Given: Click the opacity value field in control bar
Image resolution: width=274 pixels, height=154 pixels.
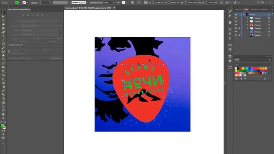Looking at the screenshot, I should 107,3.
